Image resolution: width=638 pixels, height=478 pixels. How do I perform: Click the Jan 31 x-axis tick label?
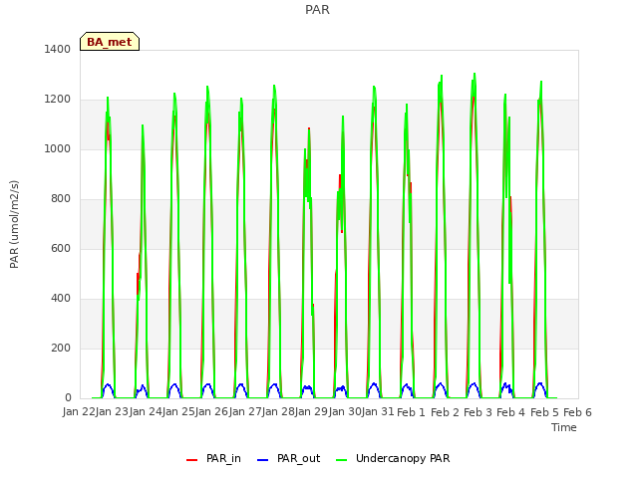click(x=378, y=411)
